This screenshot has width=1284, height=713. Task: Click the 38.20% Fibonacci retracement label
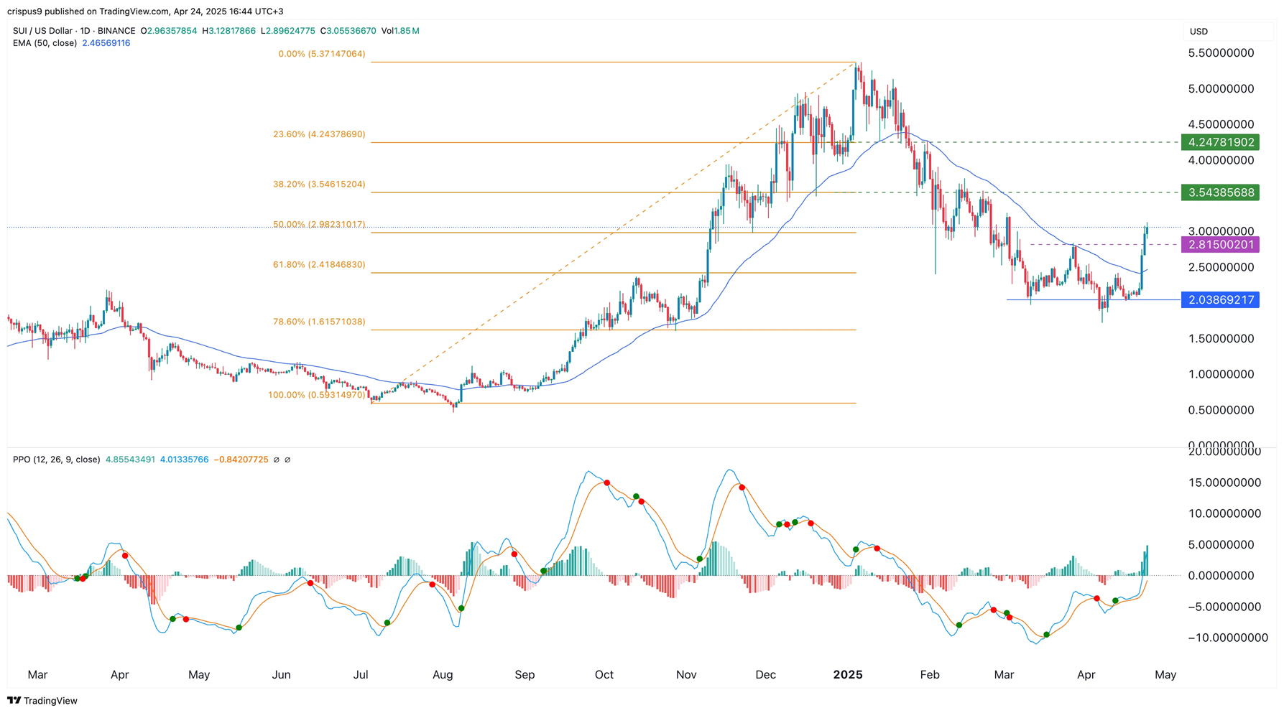point(319,185)
